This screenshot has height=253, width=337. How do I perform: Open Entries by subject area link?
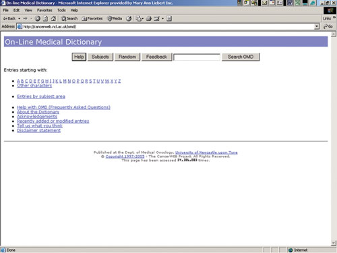41,96
